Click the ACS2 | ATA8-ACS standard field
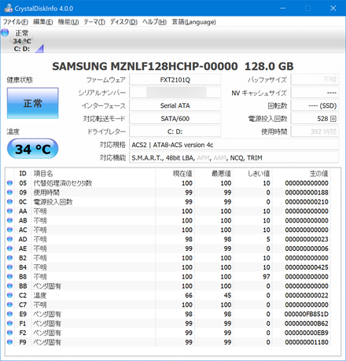 pyautogui.click(x=234, y=145)
